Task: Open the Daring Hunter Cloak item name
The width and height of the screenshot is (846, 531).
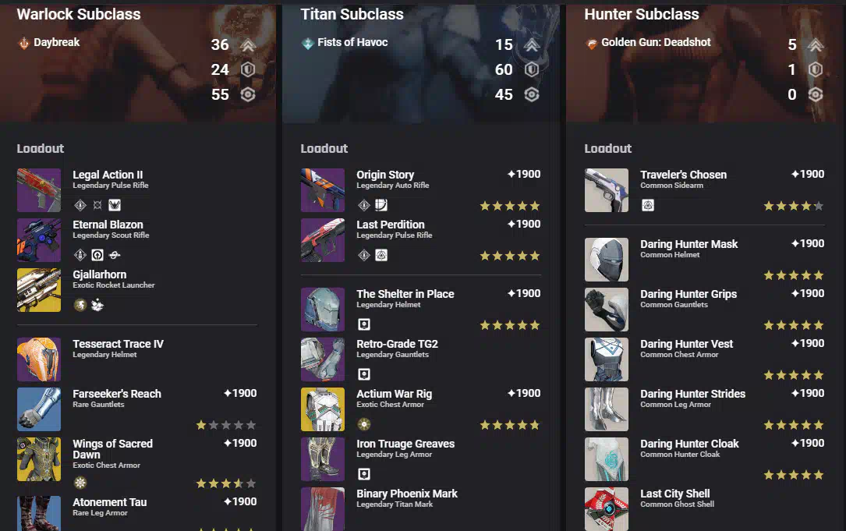Action: click(689, 444)
